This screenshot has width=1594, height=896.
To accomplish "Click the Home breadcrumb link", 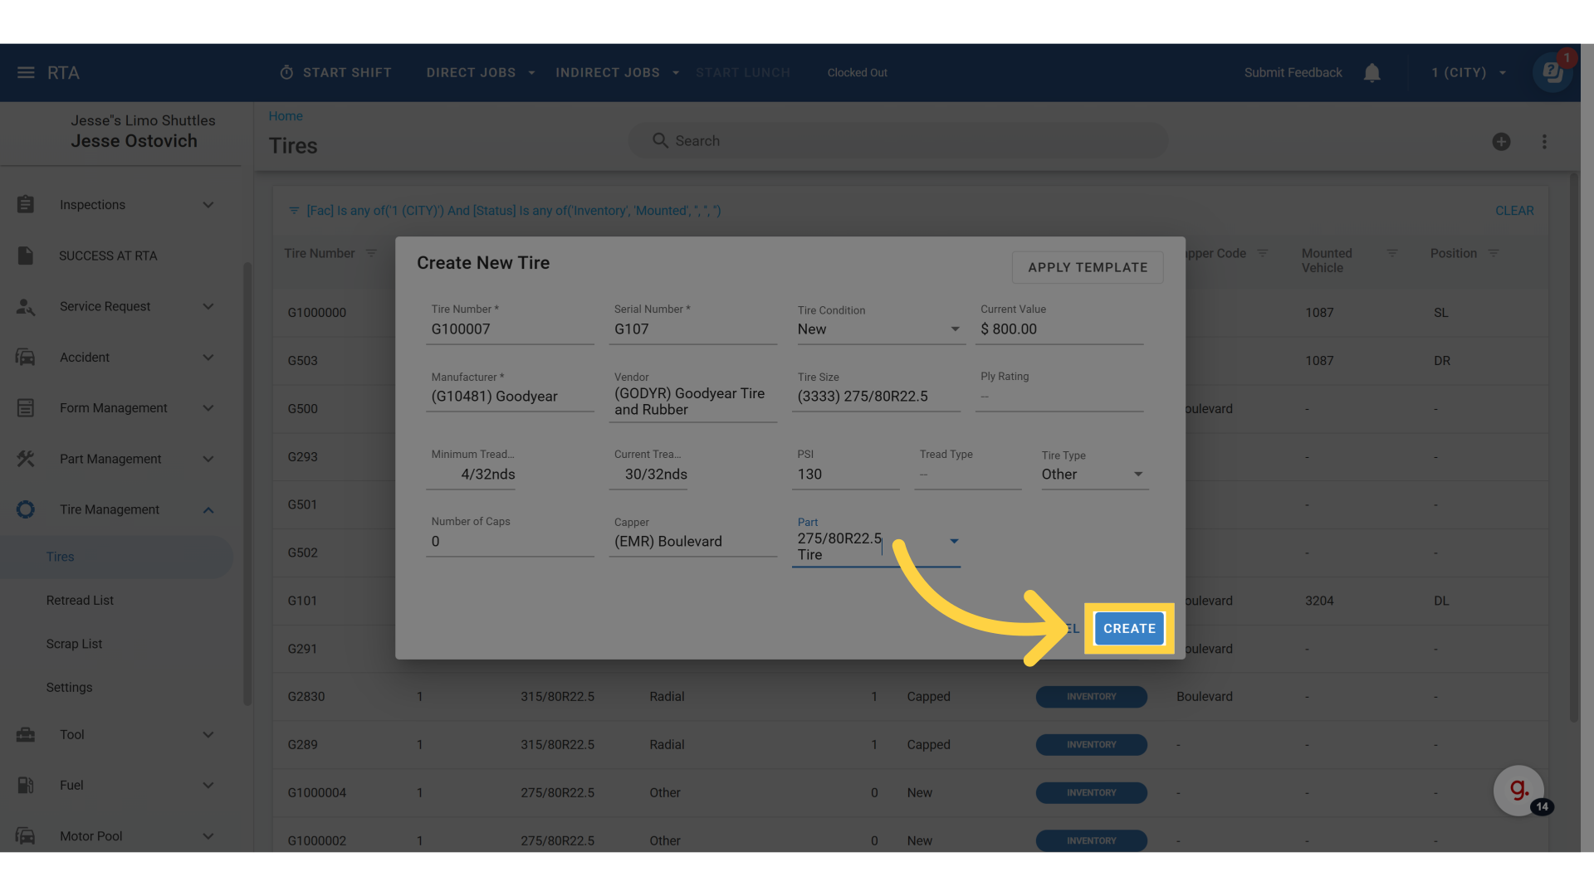I will pyautogui.click(x=285, y=116).
